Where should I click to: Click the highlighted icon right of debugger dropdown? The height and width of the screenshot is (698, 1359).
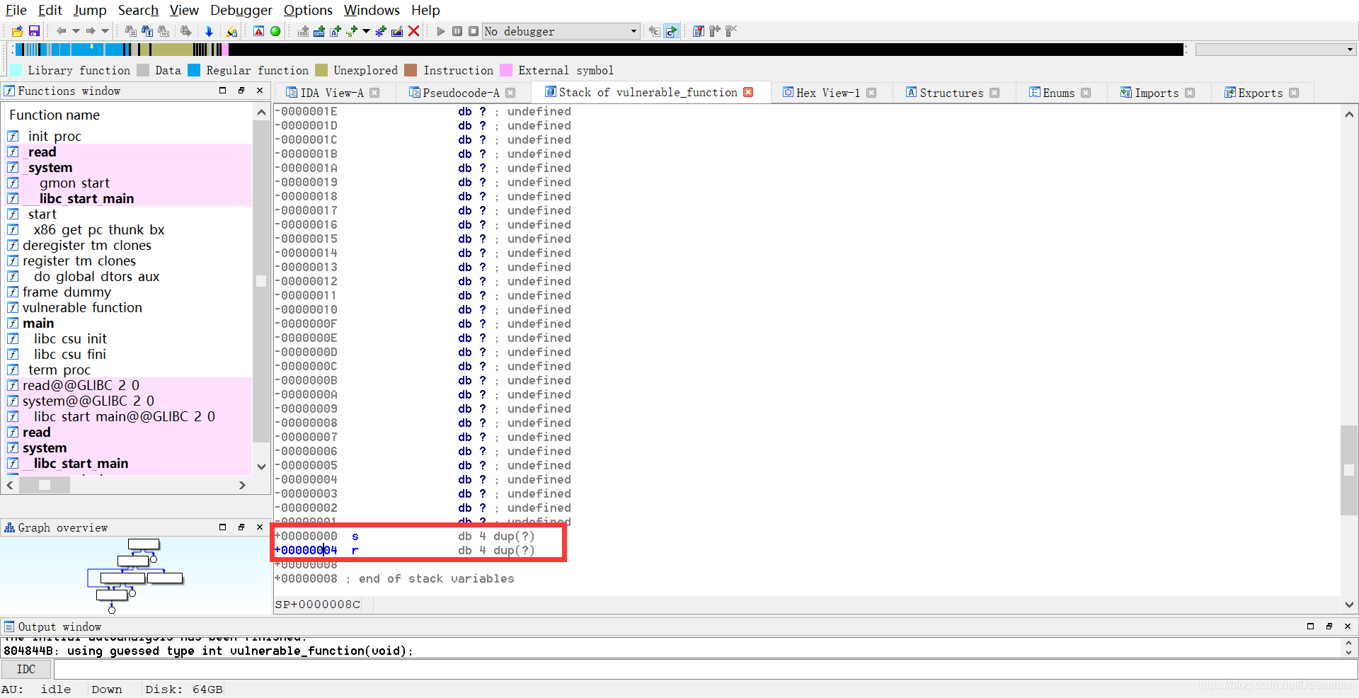pyautogui.click(x=672, y=31)
